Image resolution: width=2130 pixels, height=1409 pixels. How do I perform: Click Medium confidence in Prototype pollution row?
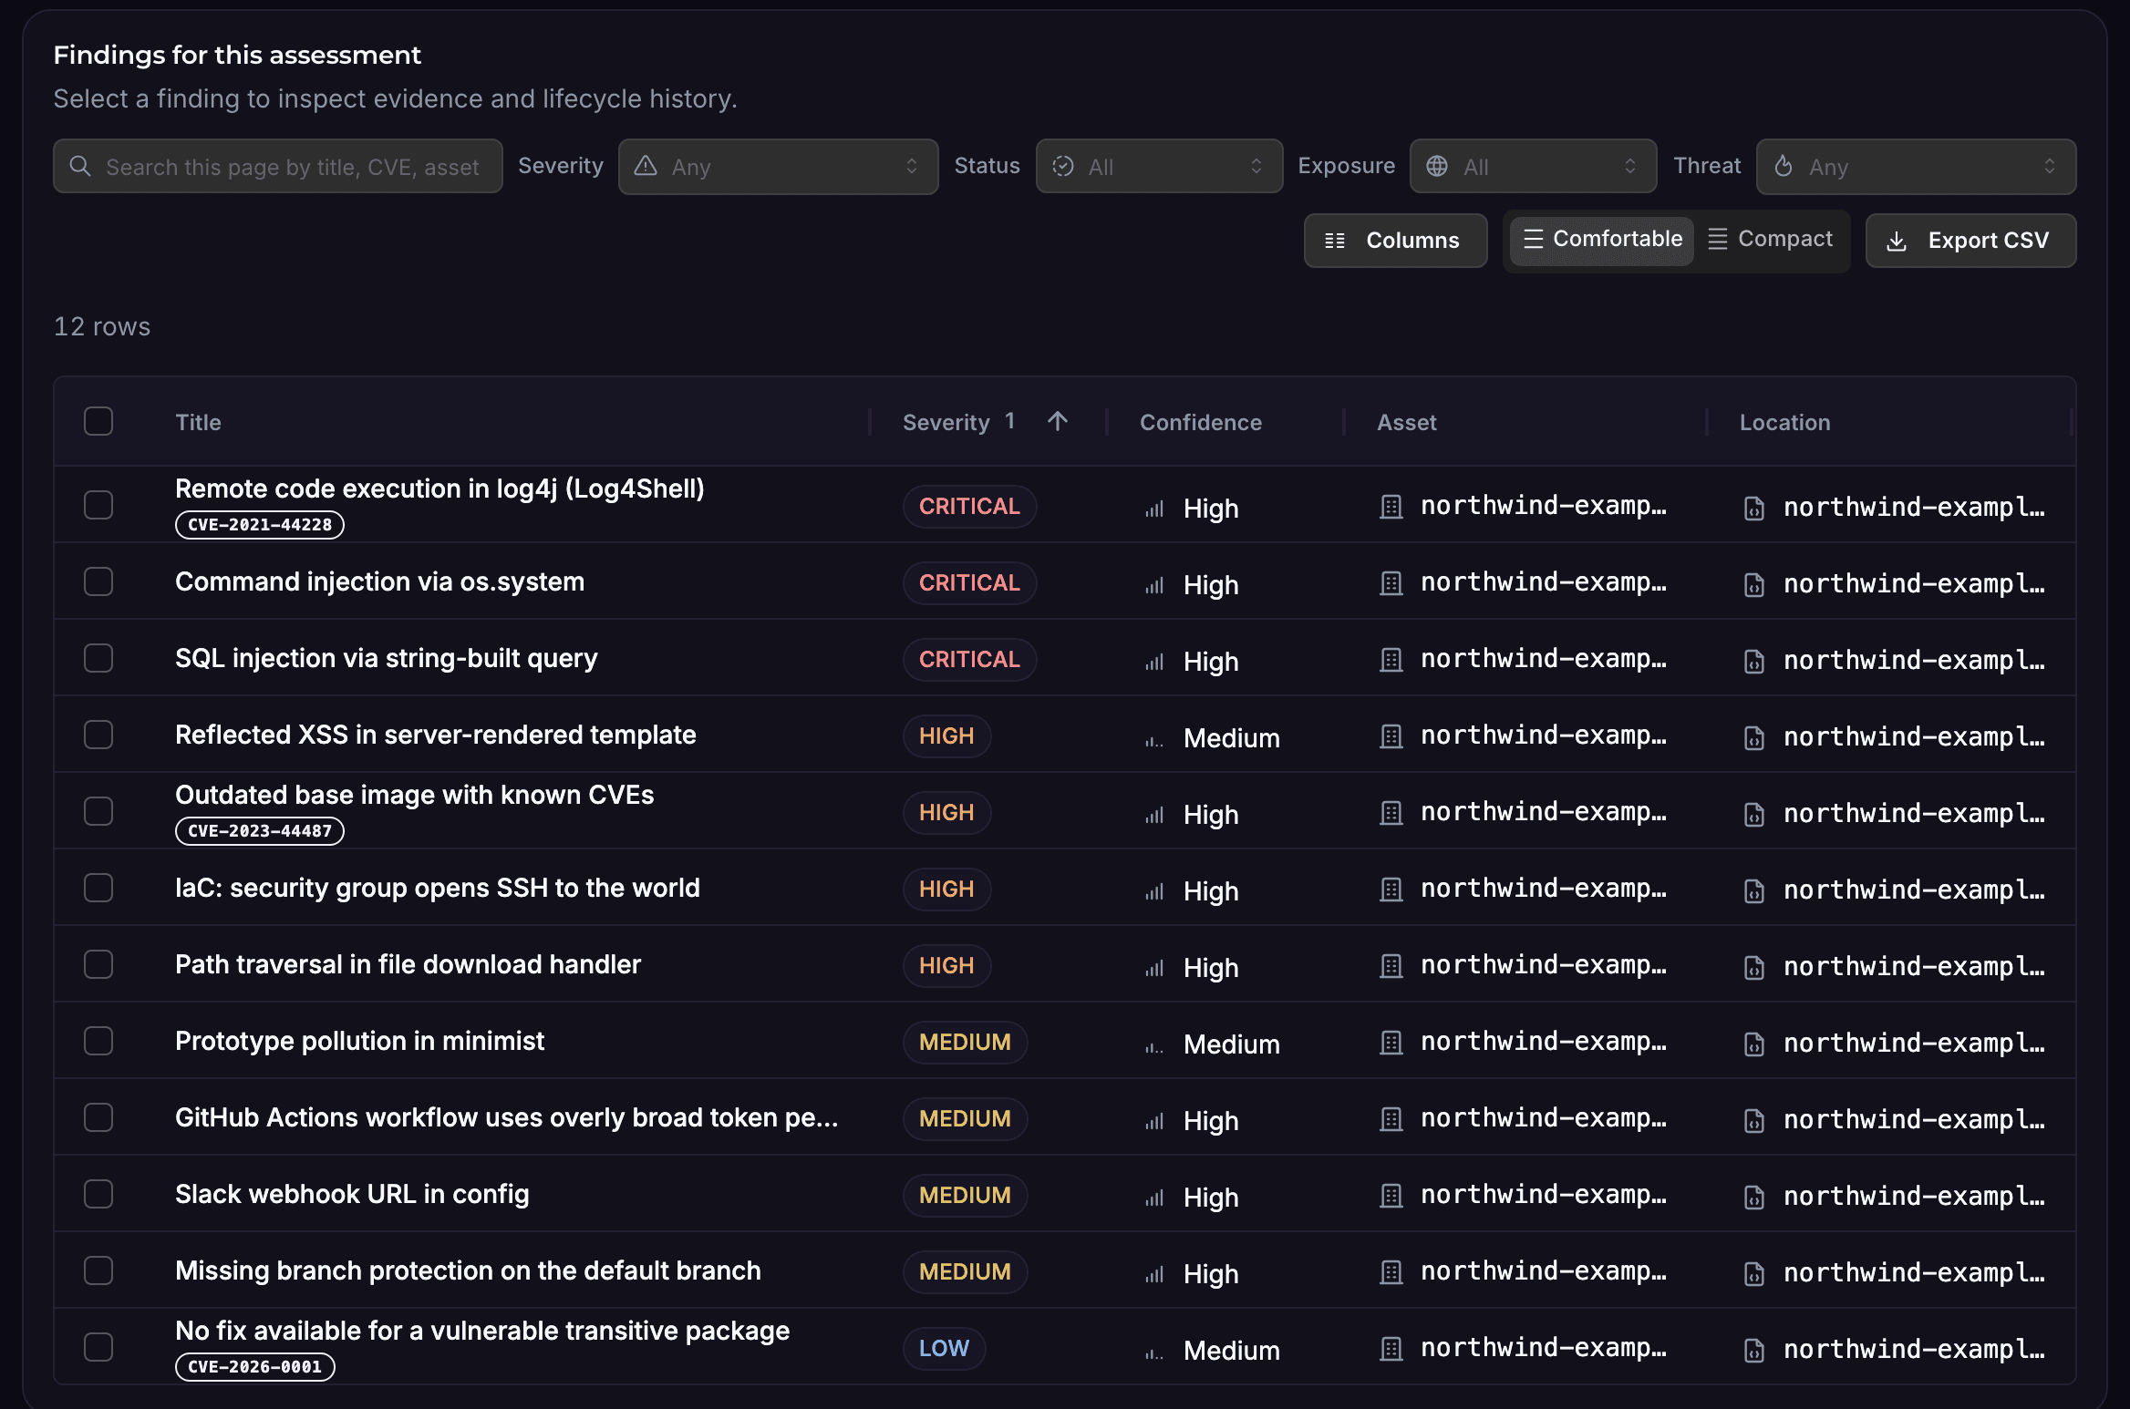coord(1232,1044)
